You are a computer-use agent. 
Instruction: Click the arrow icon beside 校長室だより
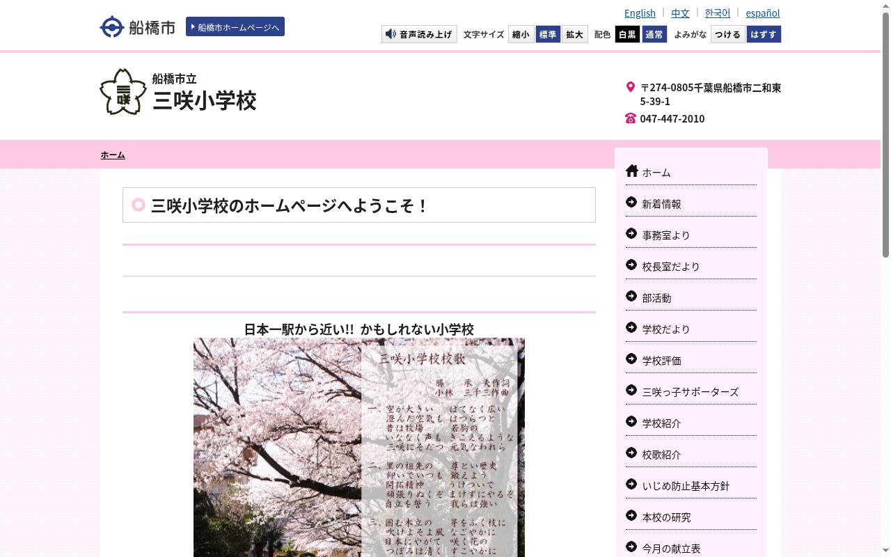[631, 265]
